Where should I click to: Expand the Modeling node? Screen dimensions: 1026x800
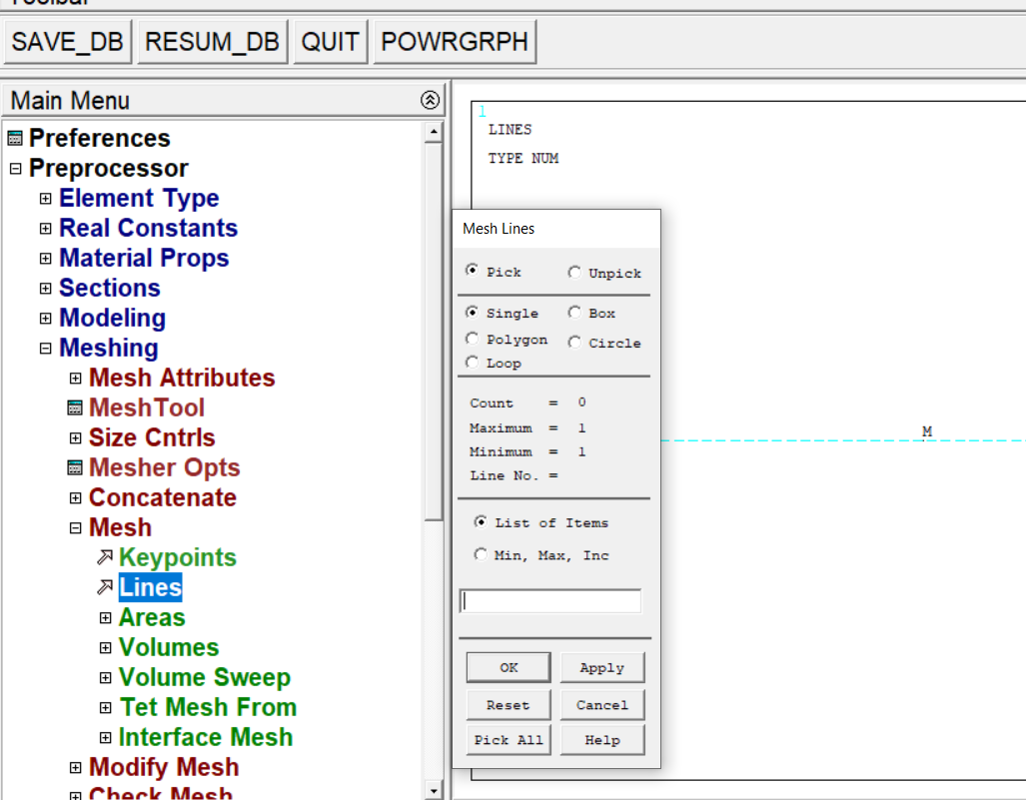(45, 319)
